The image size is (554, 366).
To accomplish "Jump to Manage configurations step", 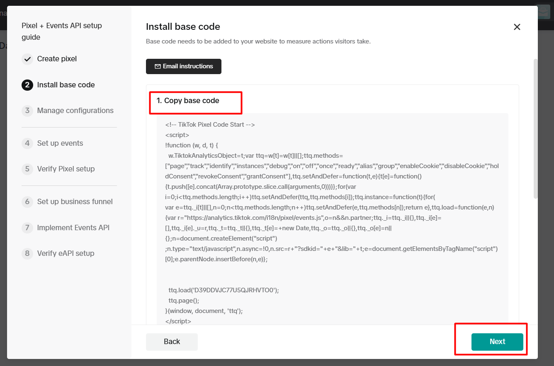I will coord(75,111).
